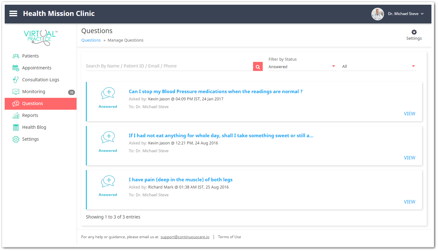Image resolution: width=438 pixels, height=251 pixels.
Task: Open the Reports bar-graph icon
Action: point(16,115)
